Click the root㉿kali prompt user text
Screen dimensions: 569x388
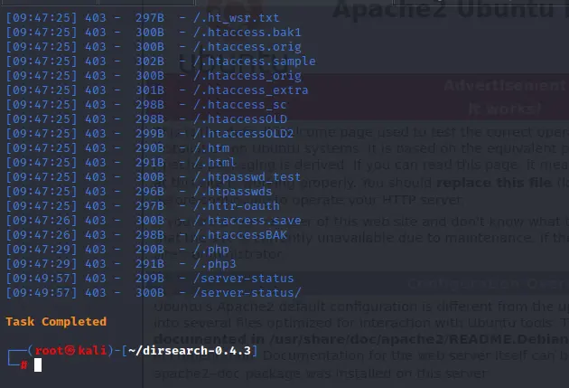pyautogui.click(x=70, y=351)
